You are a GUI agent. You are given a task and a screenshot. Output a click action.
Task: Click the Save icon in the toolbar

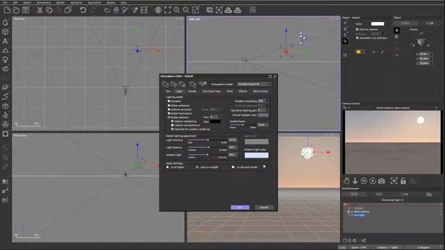pos(26,10)
